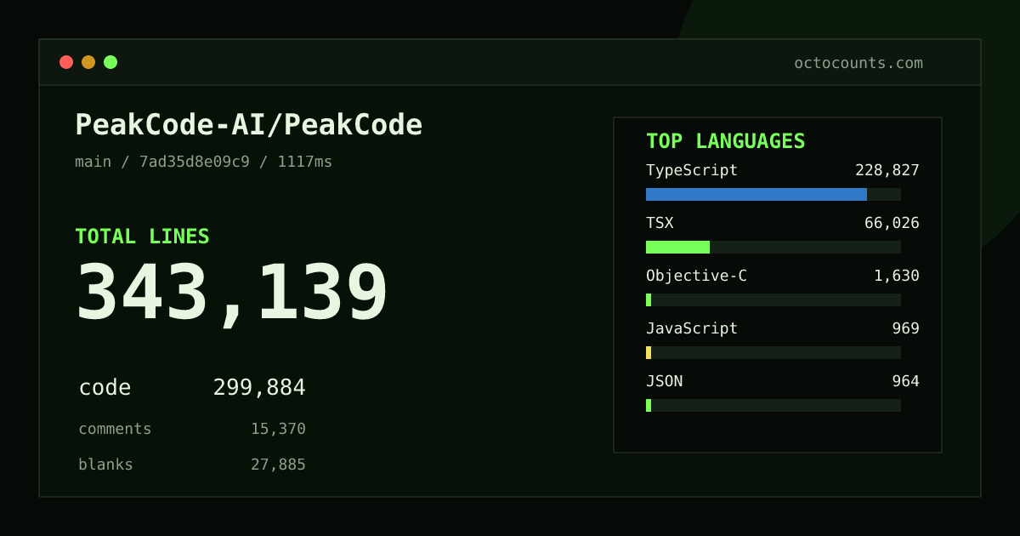Screen dimensions: 1020x536
Task: Select the 'comments' row label
Action: pos(115,429)
